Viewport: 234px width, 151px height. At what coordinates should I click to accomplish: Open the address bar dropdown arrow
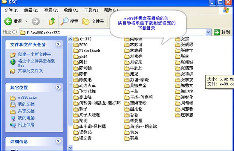209,32
